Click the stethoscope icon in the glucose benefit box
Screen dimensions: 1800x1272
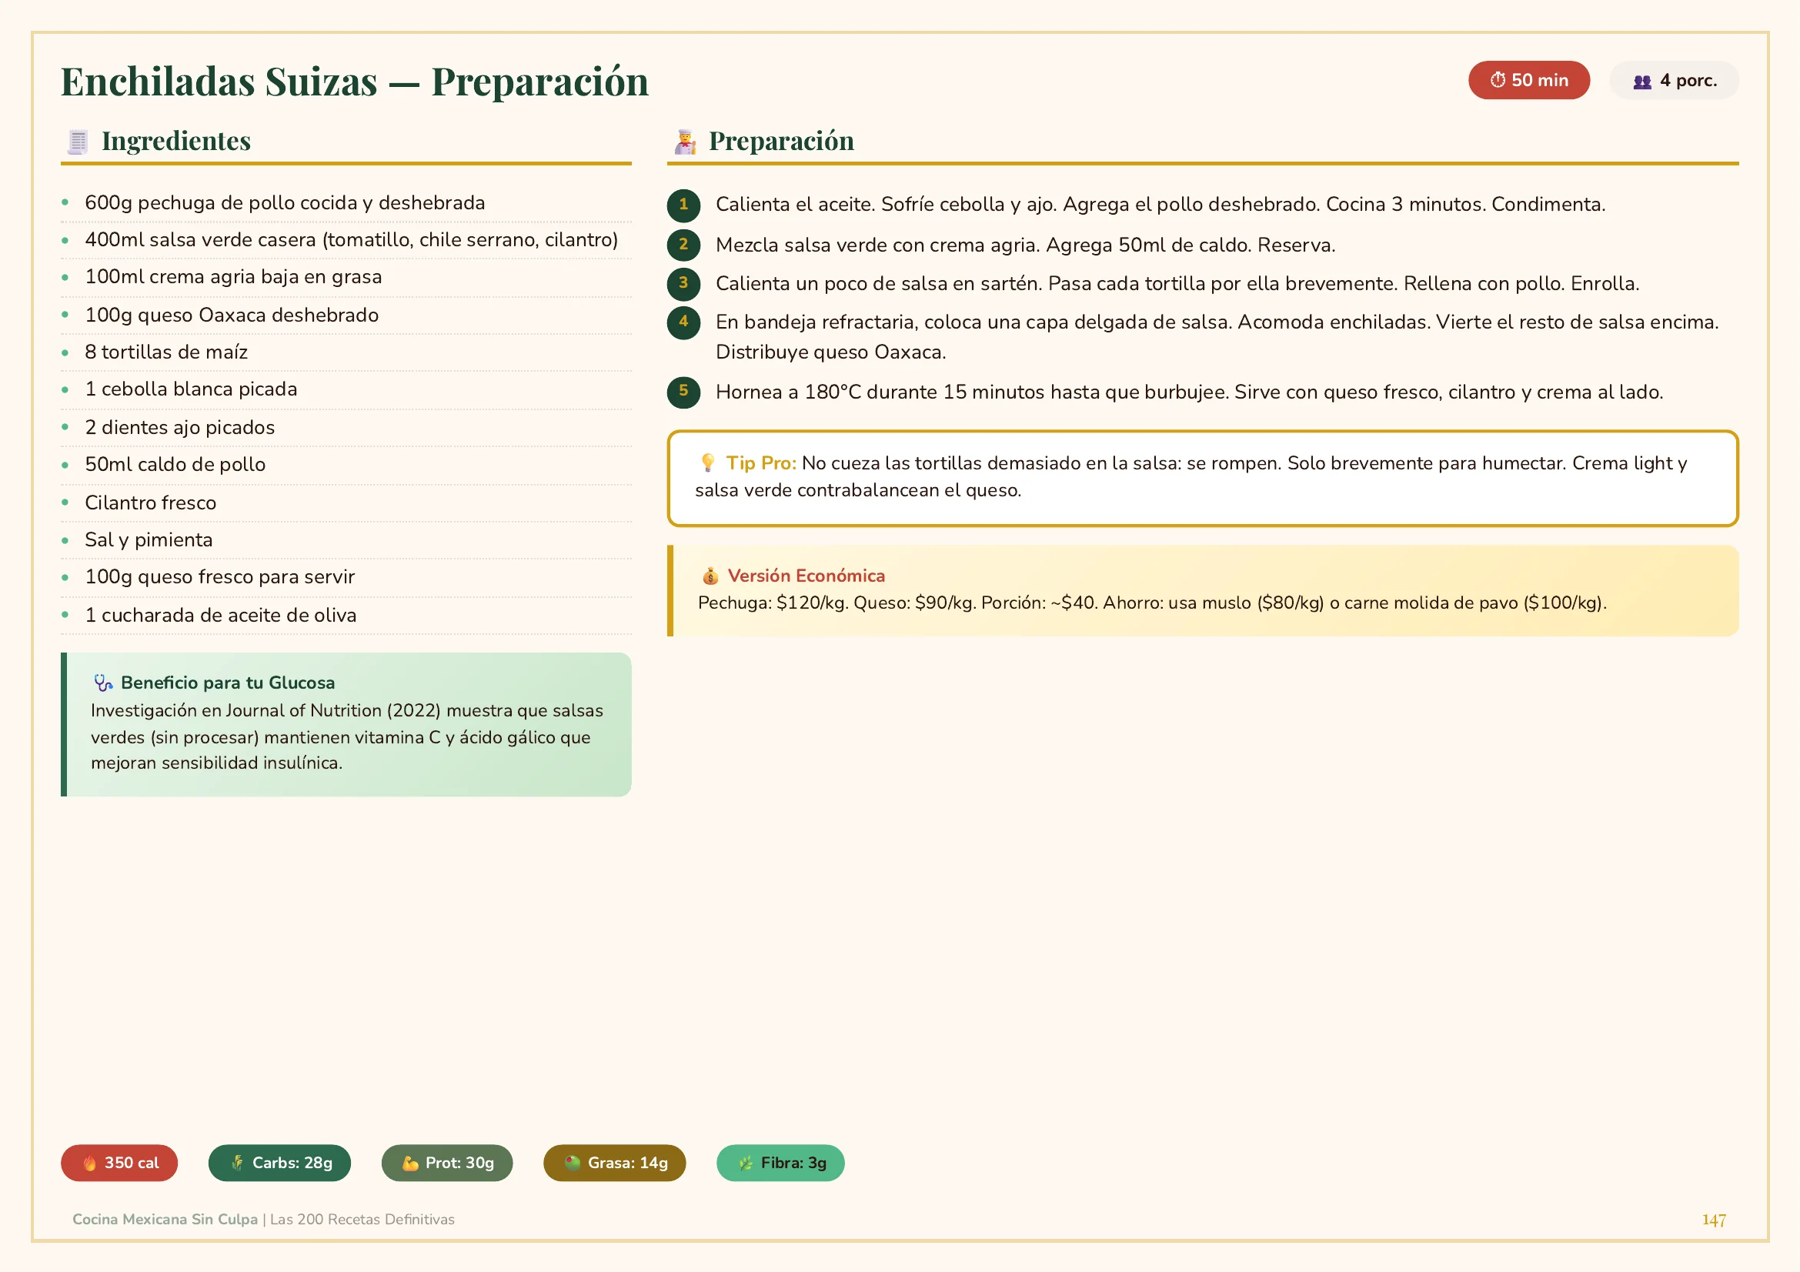tap(102, 683)
